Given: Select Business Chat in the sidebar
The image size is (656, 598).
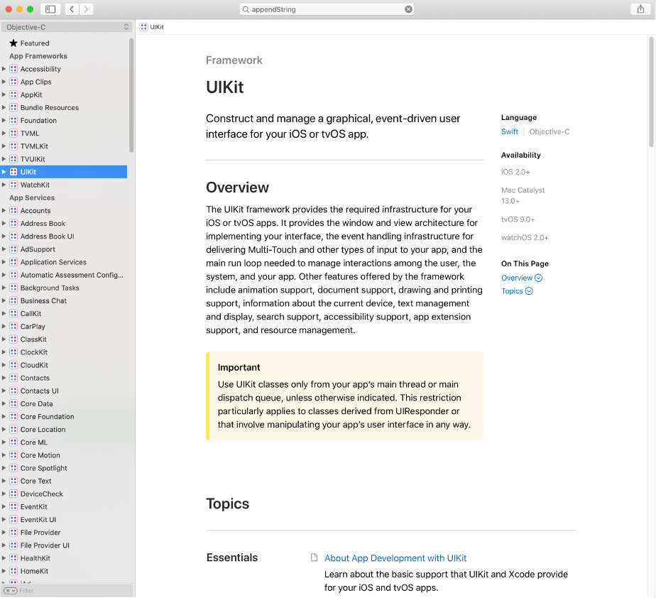Looking at the screenshot, I should click(43, 300).
